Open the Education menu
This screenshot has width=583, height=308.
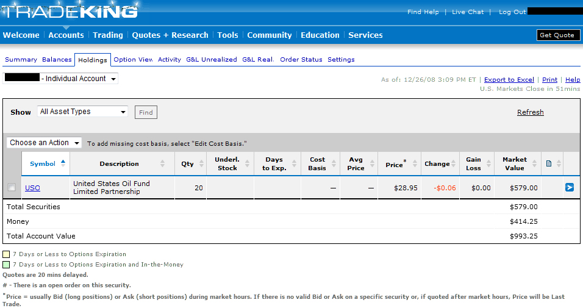click(320, 35)
